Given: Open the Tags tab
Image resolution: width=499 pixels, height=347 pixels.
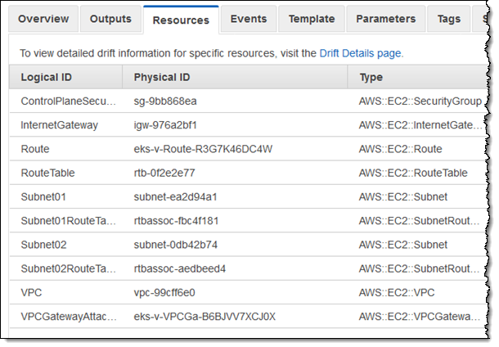Looking at the screenshot, I should pos(449,19).
